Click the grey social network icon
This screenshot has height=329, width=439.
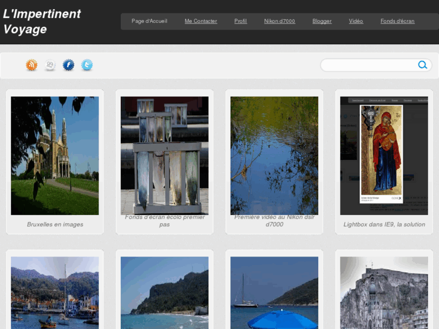pyautogui.click(x=50, y=65)
